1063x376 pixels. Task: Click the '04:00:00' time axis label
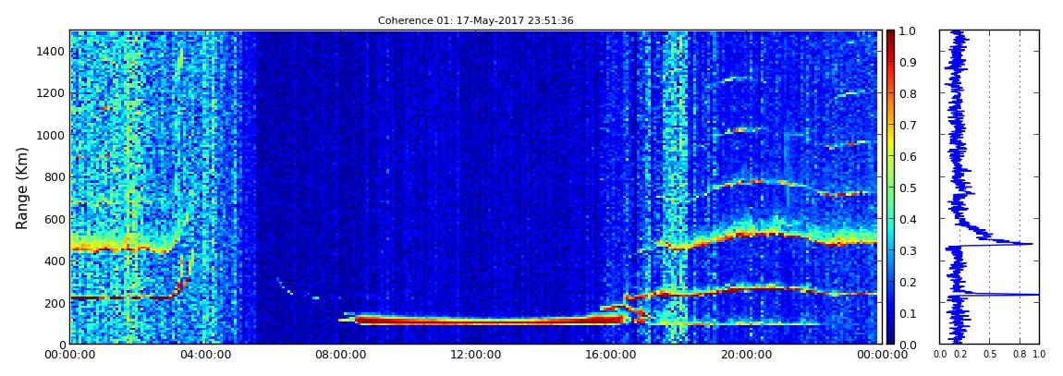pyautogui.click(x=204, y=355)
